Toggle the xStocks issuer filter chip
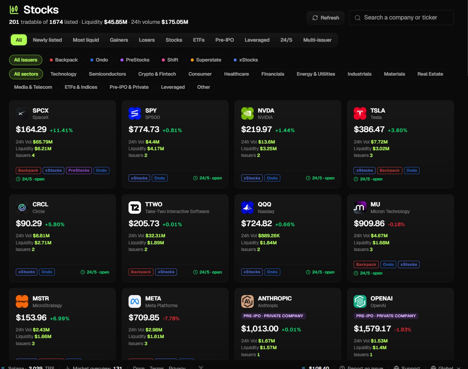Screen dimensions: 468x369 pyautogui.click(x=246, y=60)
